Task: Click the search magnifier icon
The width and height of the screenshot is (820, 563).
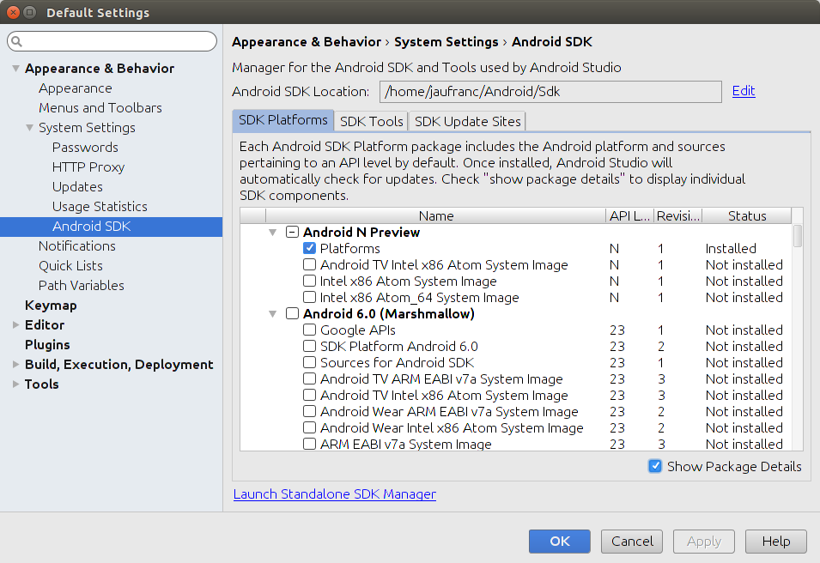Action: pos(16,41)
